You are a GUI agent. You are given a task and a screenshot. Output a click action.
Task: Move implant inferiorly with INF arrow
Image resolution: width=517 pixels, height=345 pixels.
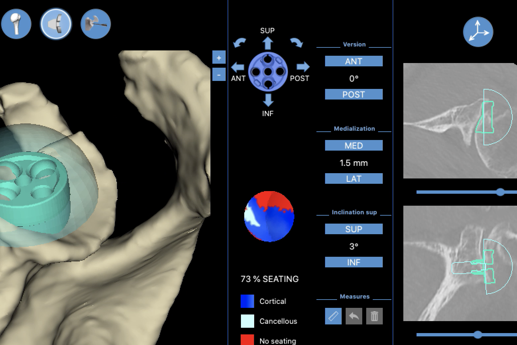point(268,100)
